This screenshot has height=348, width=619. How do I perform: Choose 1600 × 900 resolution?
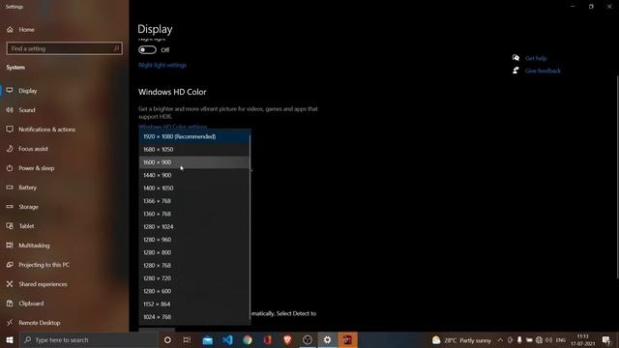tap(194, 162)
